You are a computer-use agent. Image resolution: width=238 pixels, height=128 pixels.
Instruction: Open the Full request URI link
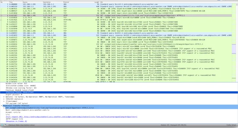pos(71,117)
